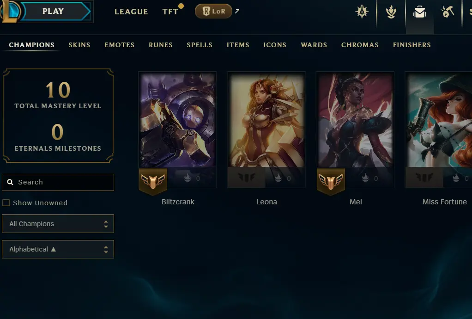Open the All Champions filter dropdown
472x319 pixels.
click(58, 224)
